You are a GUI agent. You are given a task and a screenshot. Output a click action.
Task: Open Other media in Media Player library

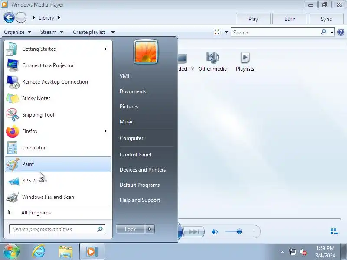(213, 62)
